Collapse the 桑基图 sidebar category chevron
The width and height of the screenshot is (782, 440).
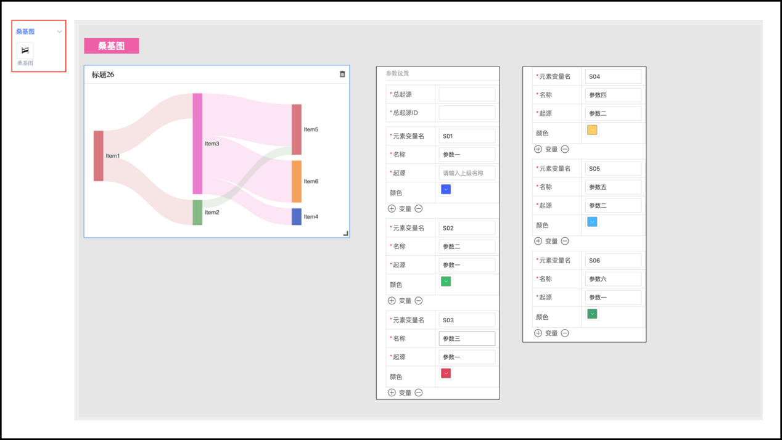point(59,31)
